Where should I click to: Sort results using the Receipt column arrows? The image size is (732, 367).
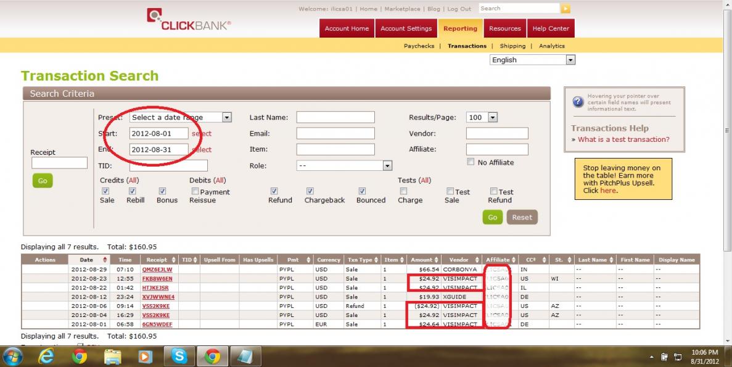click(174, 260)
